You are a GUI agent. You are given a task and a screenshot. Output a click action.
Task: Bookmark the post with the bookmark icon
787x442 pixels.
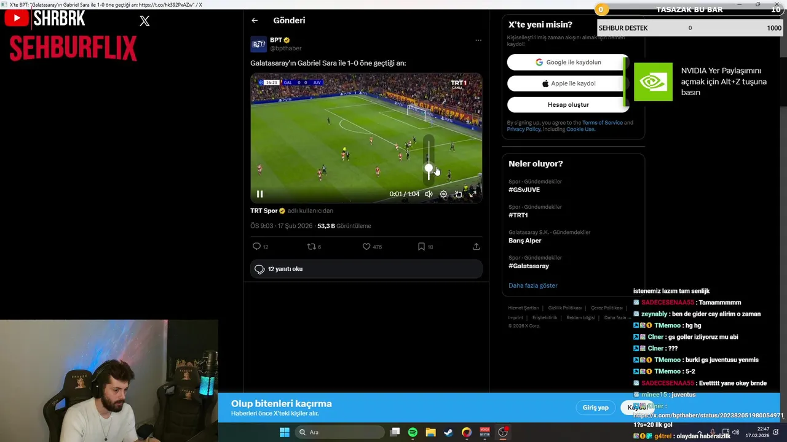point(421,246)
